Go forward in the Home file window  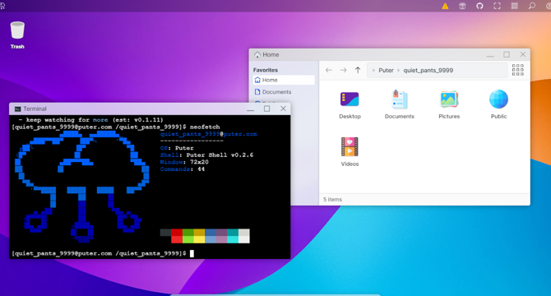pos(343,70)
